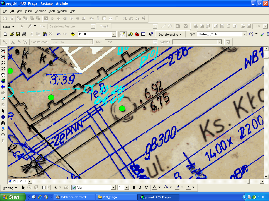This screenshot has height=201, width=269.
Task: Click the Add Data button
Action: pos(73,34)
